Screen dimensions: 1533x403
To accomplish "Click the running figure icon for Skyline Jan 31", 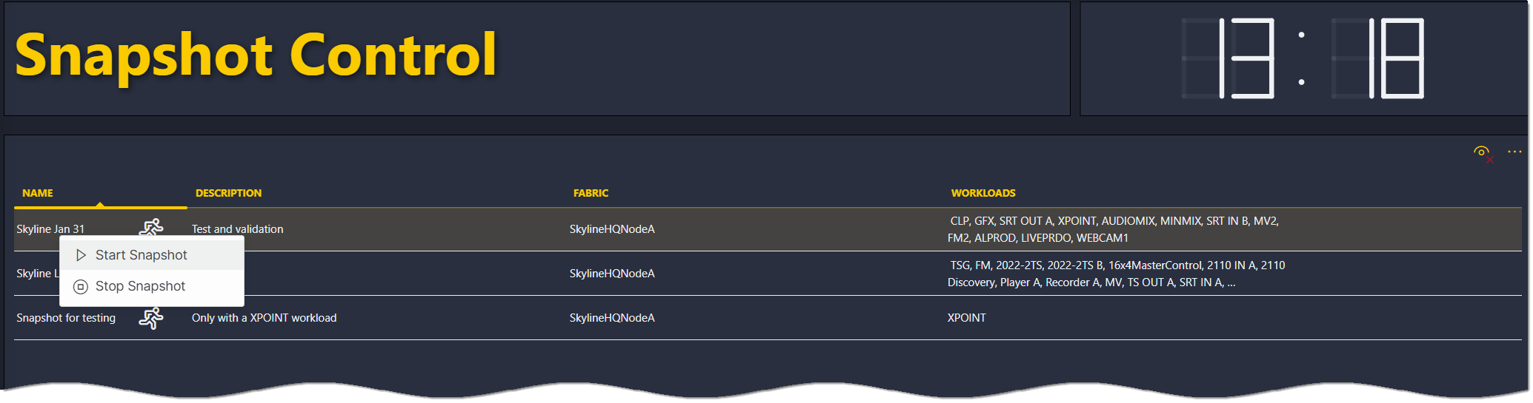I will (x=151, y=227).
